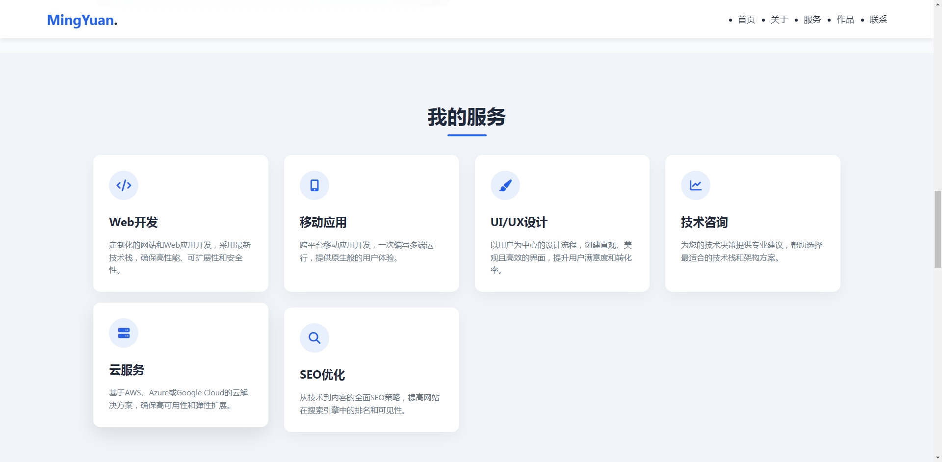Click the description starting with 定制化的网站和Web应用开发
942x462 pixels.
click(181, 257)
